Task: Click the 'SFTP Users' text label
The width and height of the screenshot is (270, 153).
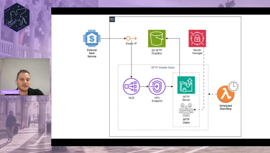Action: (186, 121)
